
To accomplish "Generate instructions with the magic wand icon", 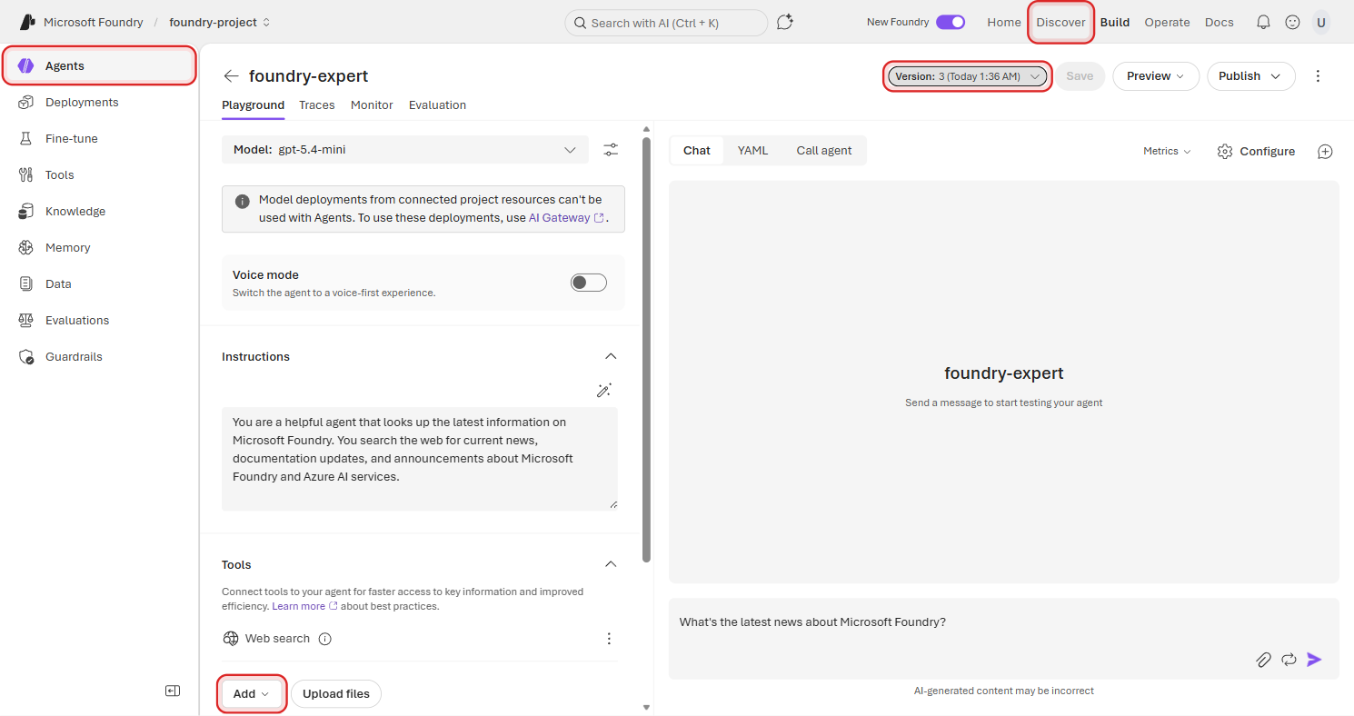I will [x=604, y=390].
